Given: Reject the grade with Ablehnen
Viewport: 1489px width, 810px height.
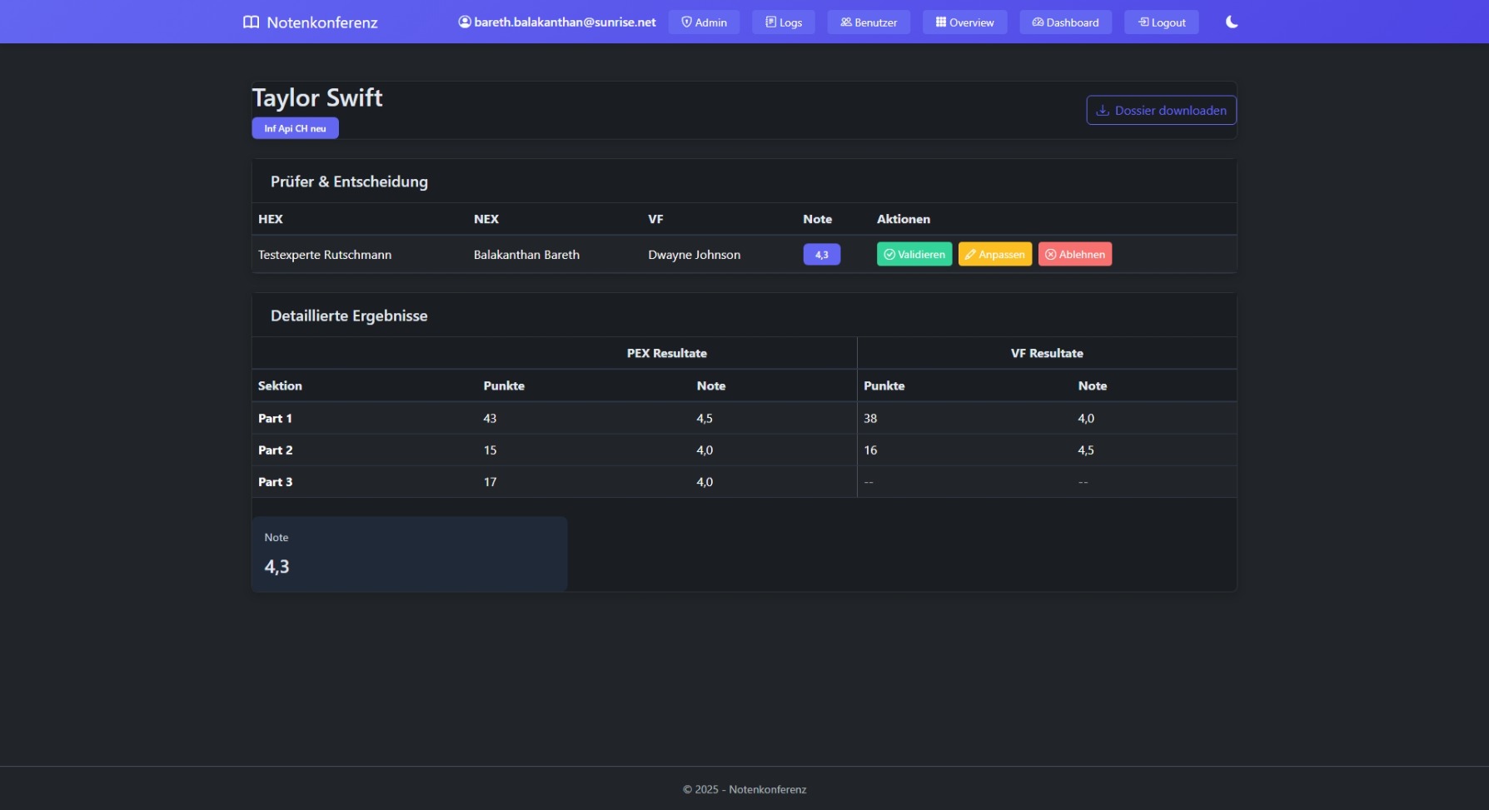Looking at the screenshot, I should pos(1075,255).
